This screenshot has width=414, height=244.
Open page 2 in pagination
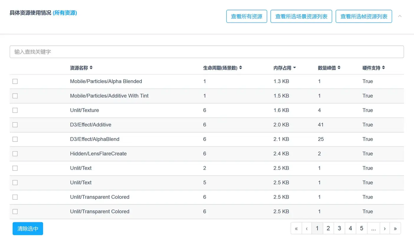point(328,228)
